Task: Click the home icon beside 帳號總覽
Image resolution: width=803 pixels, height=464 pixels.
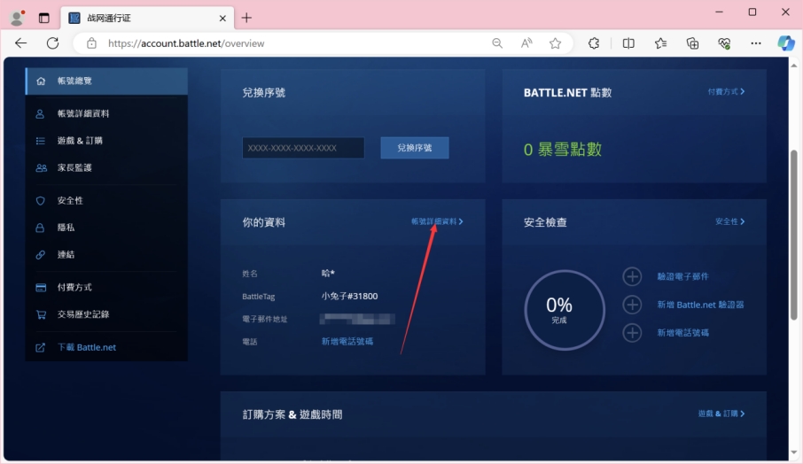Action: coord(41,81)
